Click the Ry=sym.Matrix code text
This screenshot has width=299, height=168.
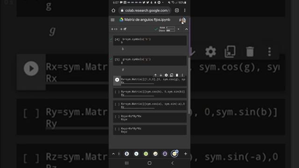click(x=153, y=91)
